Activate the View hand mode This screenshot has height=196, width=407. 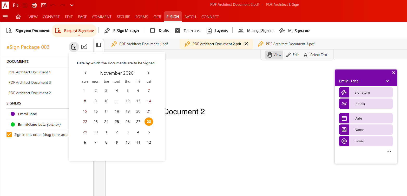274,55
